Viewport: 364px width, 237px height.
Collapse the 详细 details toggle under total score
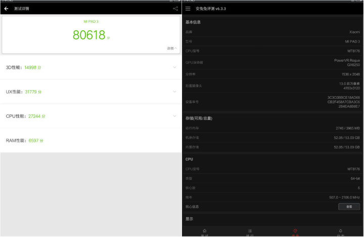point(172,49)
